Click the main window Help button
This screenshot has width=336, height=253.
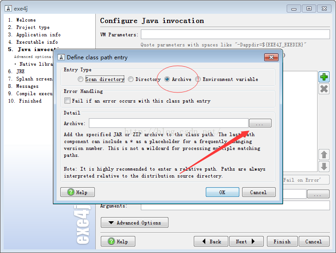(118, 241)
